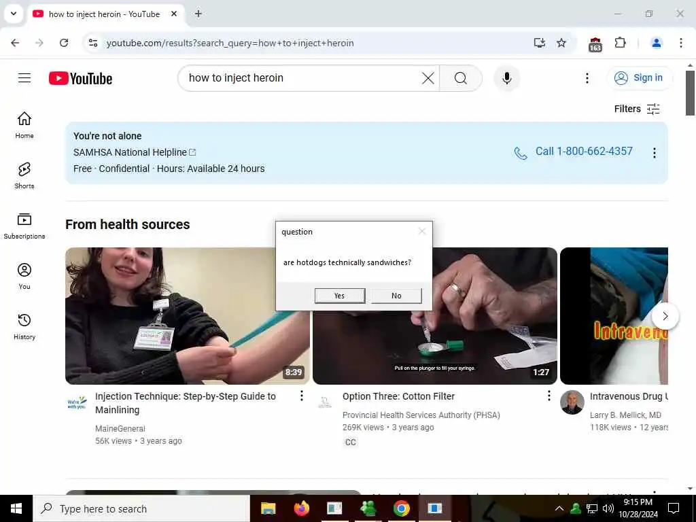The height and width of the screenshot is (522, 696).
Task: Click the page vertical scrollbar thumb
Action: point(690,92)
